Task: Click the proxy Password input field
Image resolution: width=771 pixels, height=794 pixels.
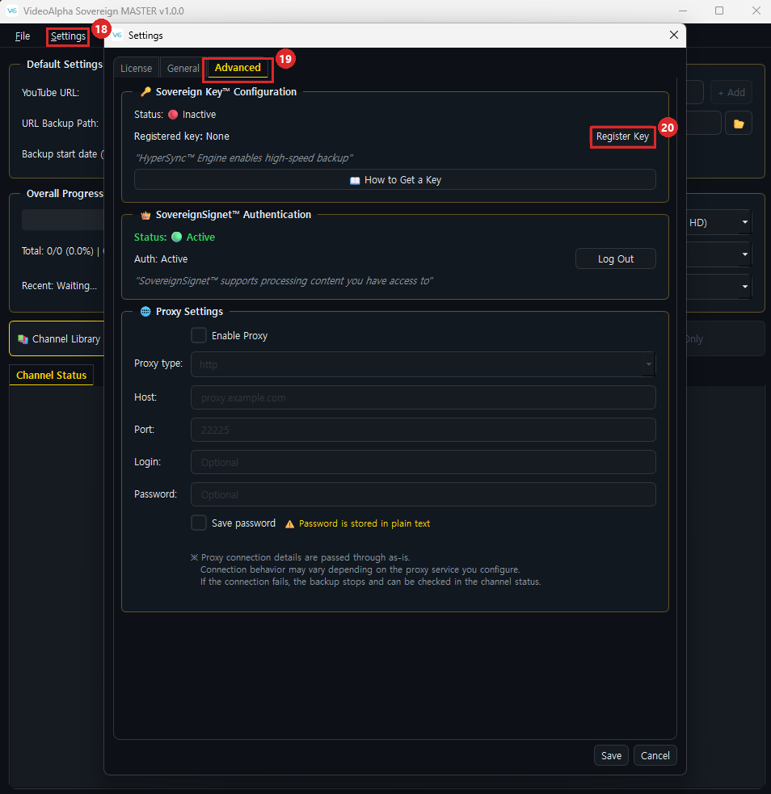Action: (x=423, y=494)
